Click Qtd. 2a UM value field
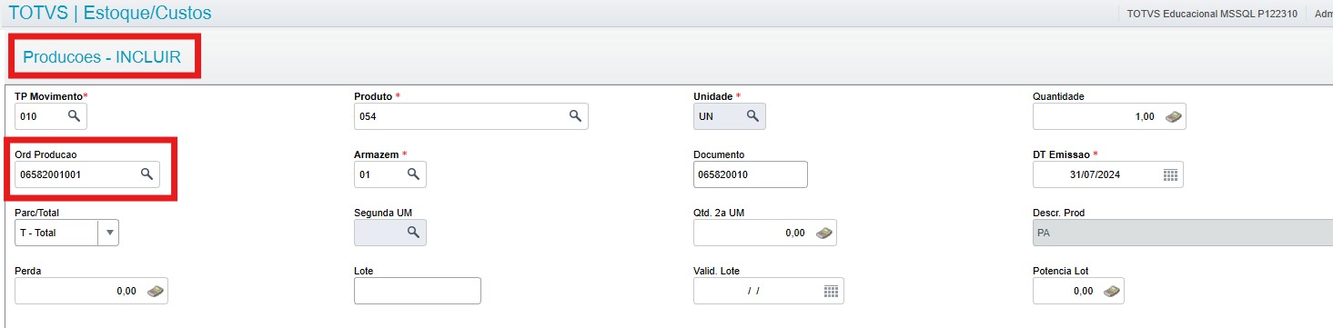1333x328 pixels. 765,233
